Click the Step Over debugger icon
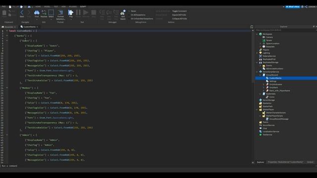Image resolution: width=317 pixels, height=178 pixels. click(x=109, y=13)
